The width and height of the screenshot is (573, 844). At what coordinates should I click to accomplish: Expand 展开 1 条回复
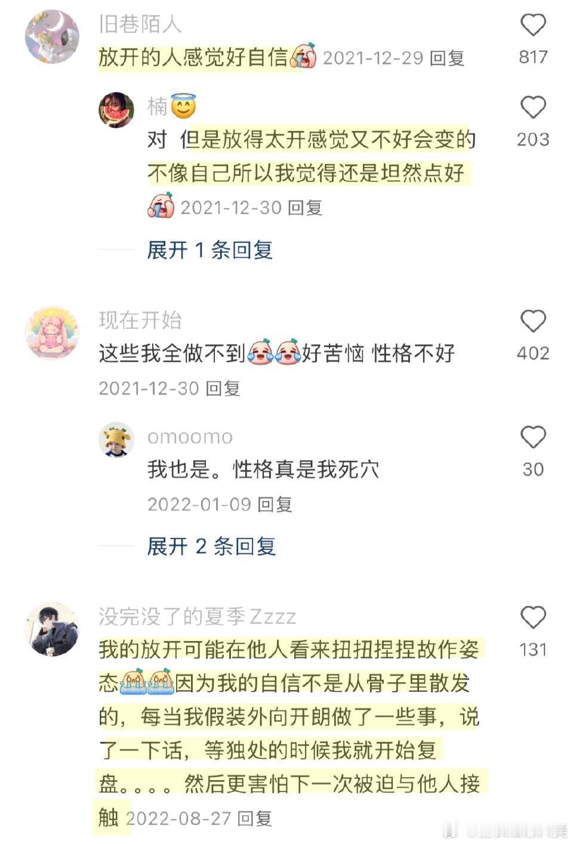210,250
